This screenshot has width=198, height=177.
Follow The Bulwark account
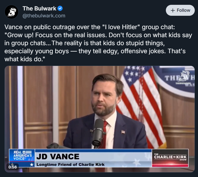[180, 10]
